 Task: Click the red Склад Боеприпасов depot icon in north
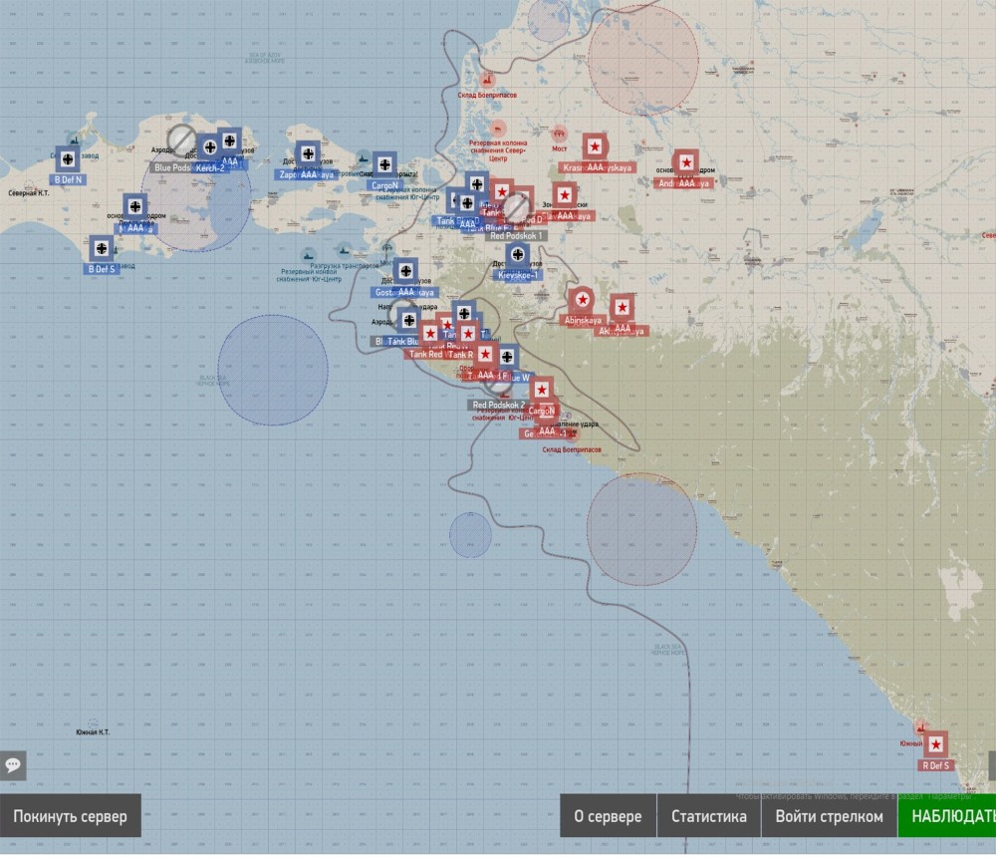(487, 80)
